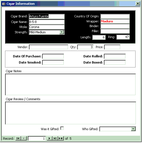
Task: Focus the Date Rolled field
Action: (115, 56)
